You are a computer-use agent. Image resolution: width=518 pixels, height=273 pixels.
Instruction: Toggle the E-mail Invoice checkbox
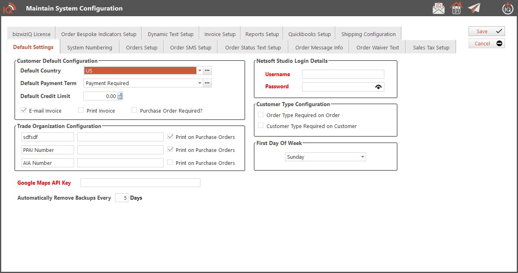pyautogui.click(x=23, y=110)
